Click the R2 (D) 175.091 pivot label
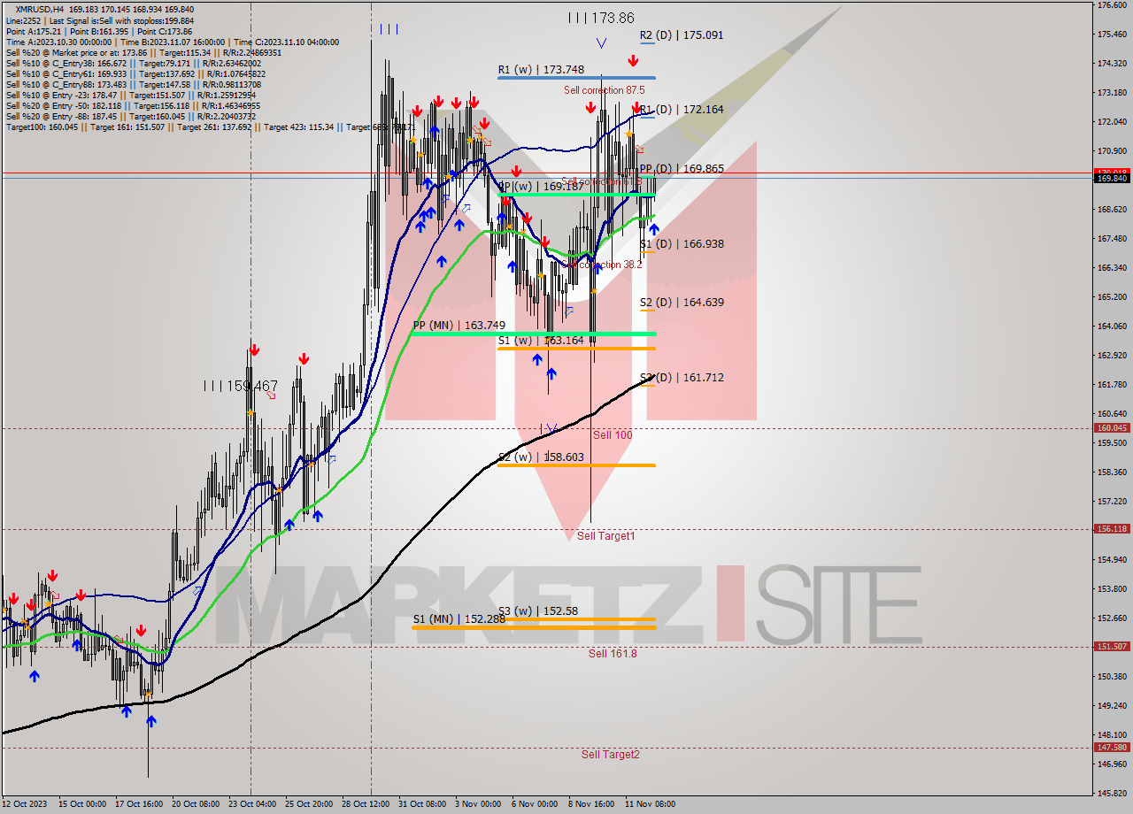This screenshot has height=814, width=1133. click(x=682, y=35)
